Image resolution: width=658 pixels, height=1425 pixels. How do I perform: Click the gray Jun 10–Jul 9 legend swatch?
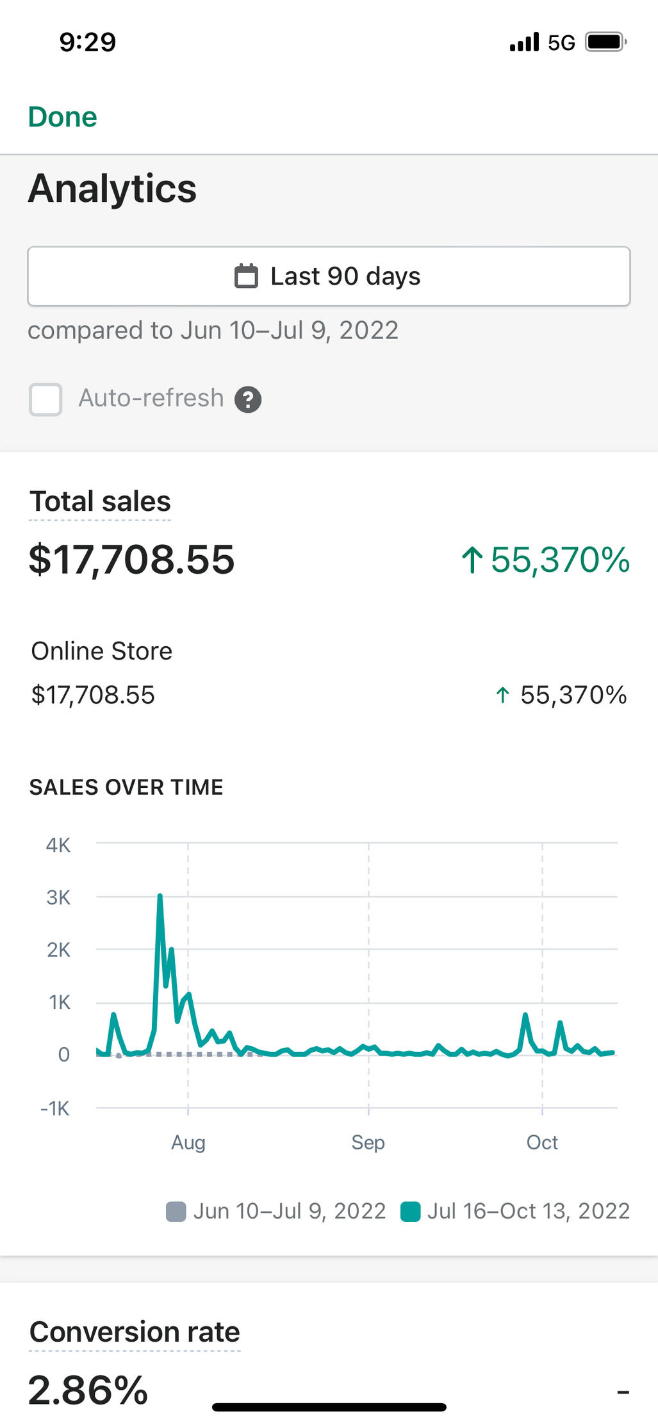pos(176,1212)
